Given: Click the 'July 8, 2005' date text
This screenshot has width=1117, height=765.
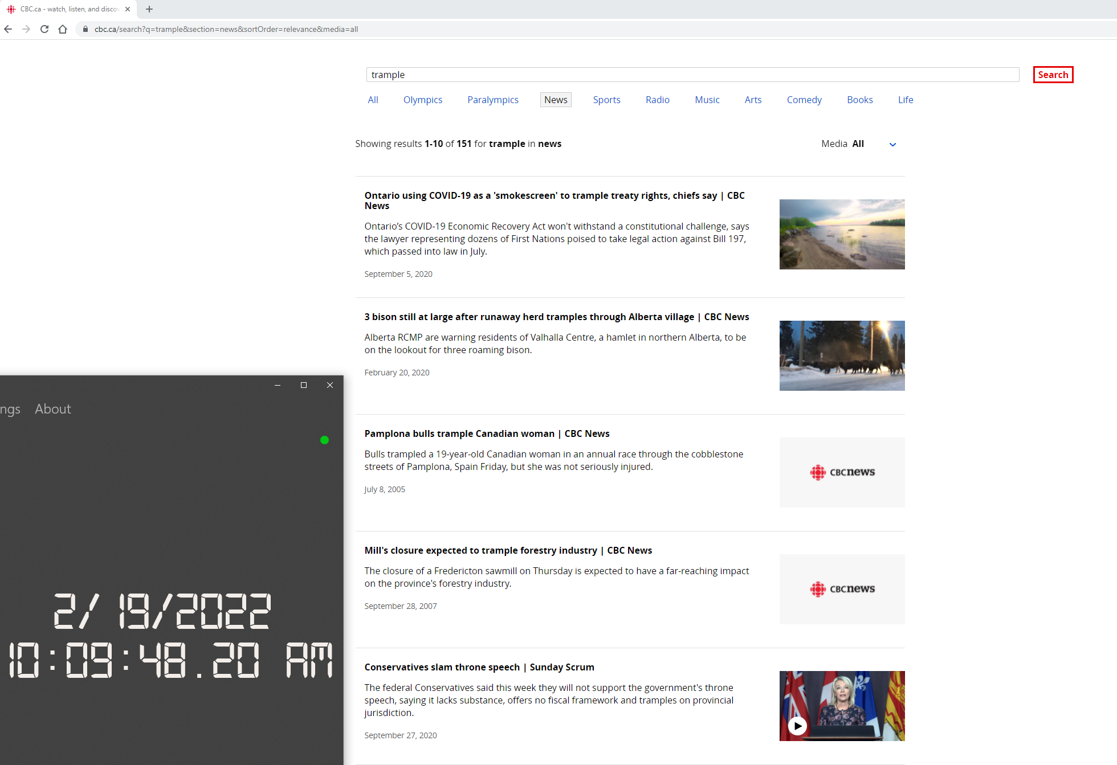Looking at the screenshot, I should pyautogui.click(x=385, y=489).
